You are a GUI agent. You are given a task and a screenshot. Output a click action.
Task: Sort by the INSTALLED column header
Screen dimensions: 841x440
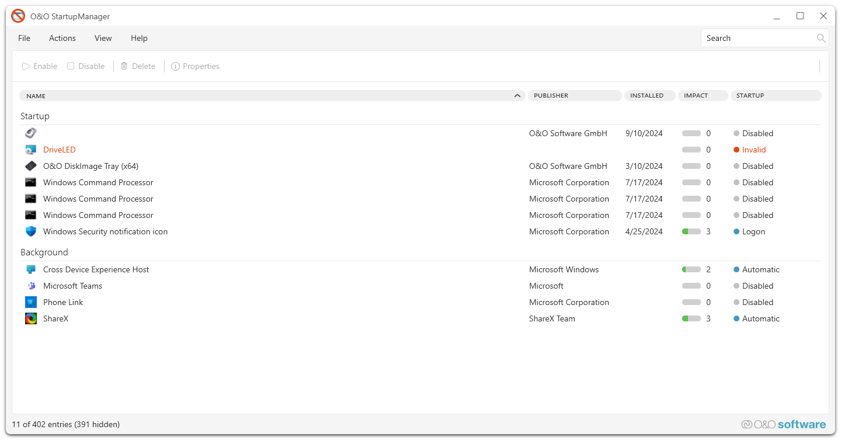(650, 95)
